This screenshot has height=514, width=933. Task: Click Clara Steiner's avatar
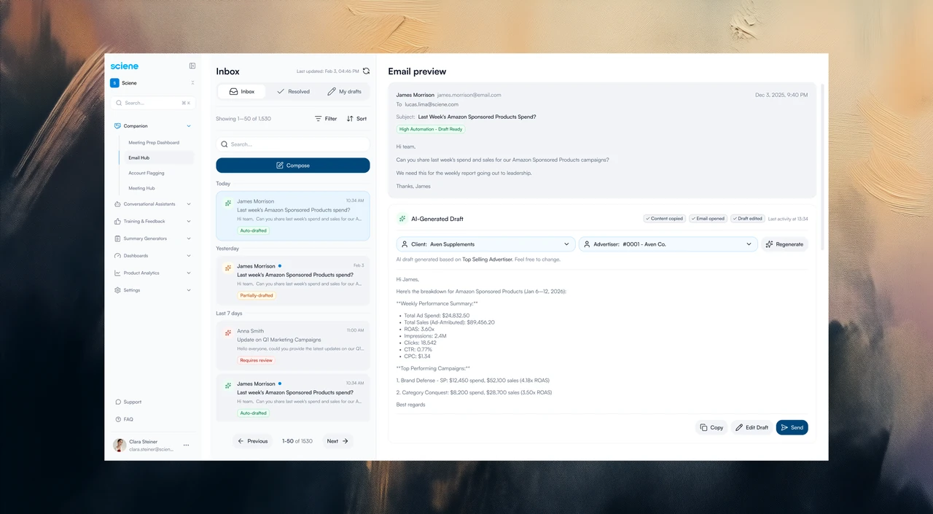click(120, 445)
